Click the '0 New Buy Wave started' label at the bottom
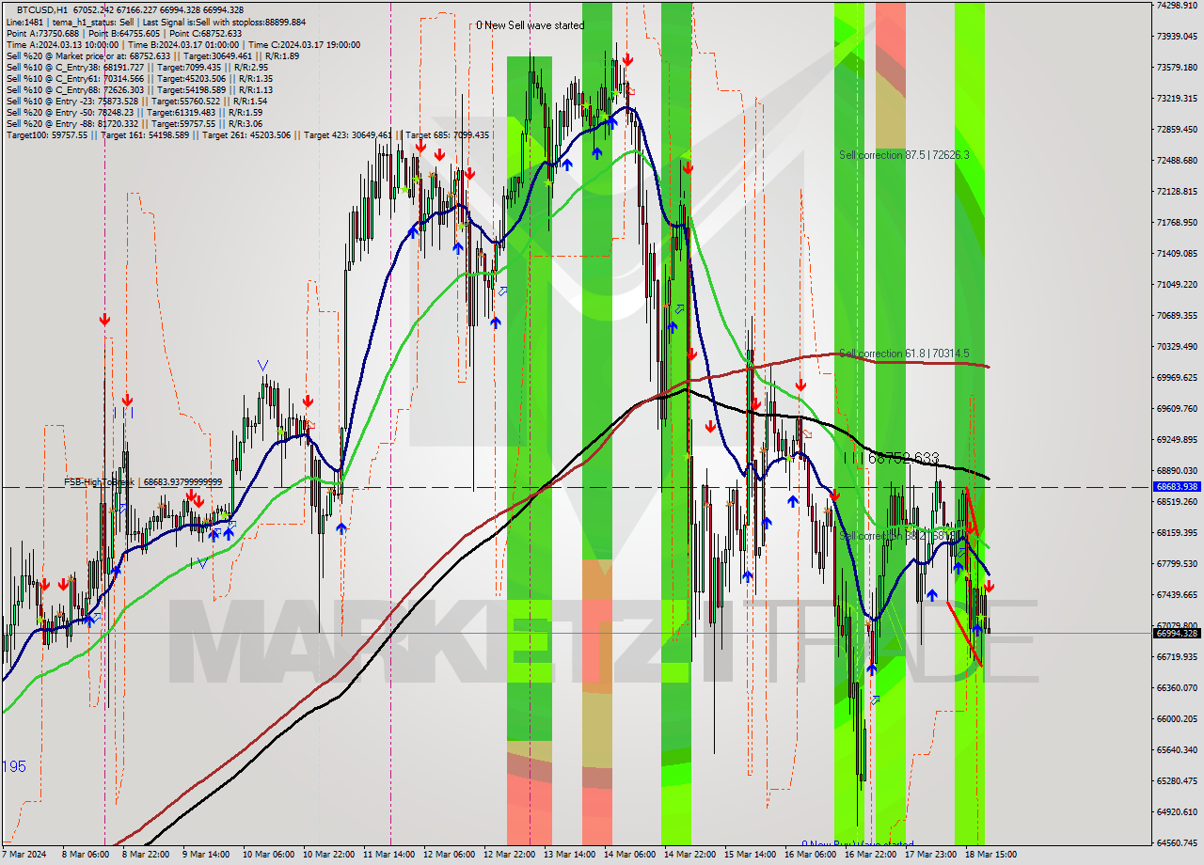 click(857, 844)
